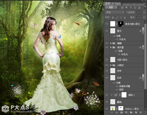Filter layers by pixel image type

click(x=122, y=8)
